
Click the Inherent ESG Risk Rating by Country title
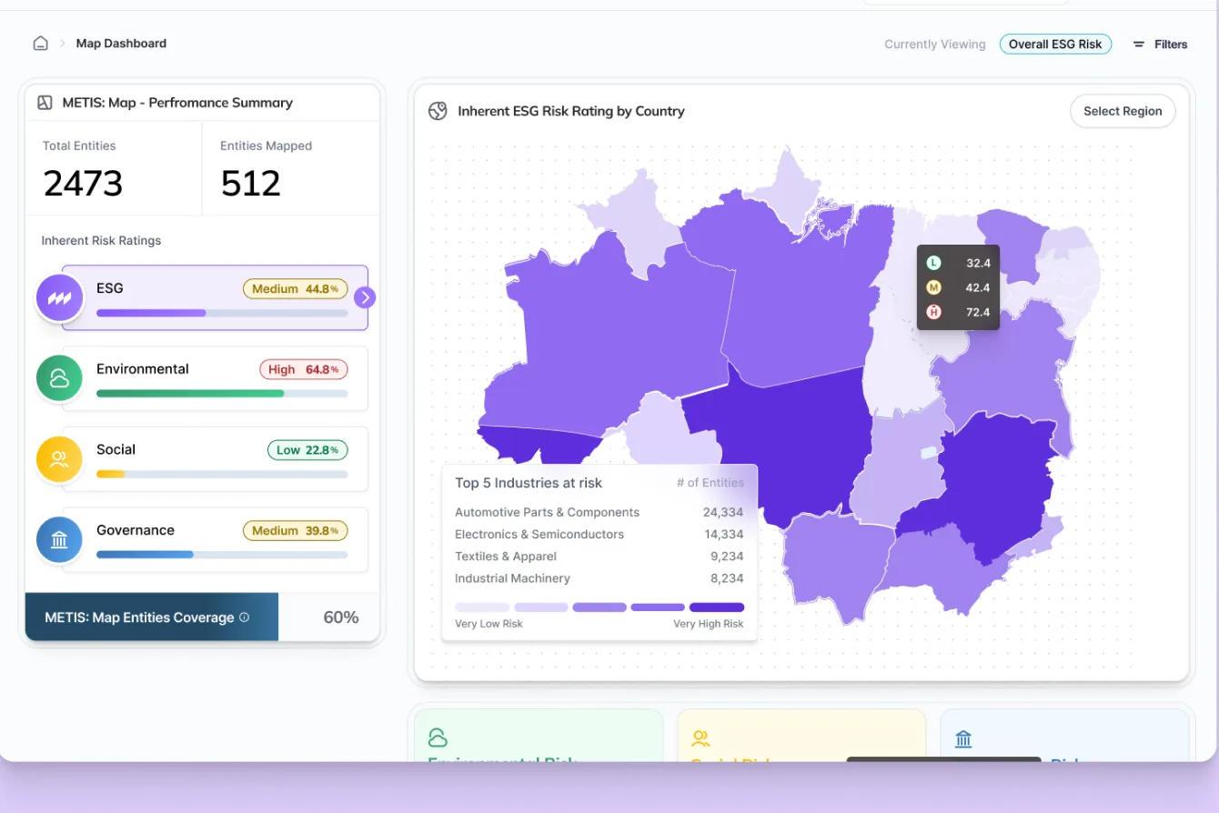click(x=571, y=111)
